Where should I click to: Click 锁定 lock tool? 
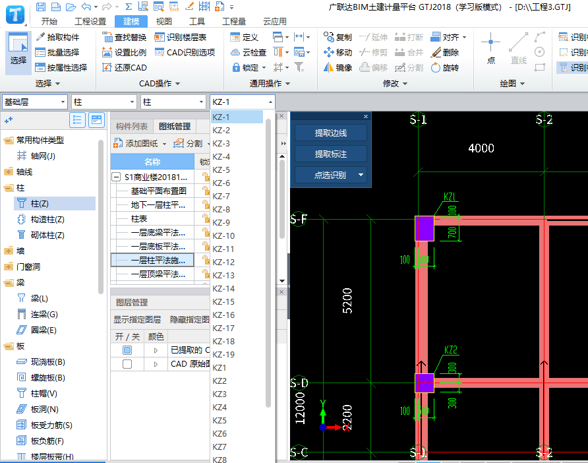pos(249,67)
